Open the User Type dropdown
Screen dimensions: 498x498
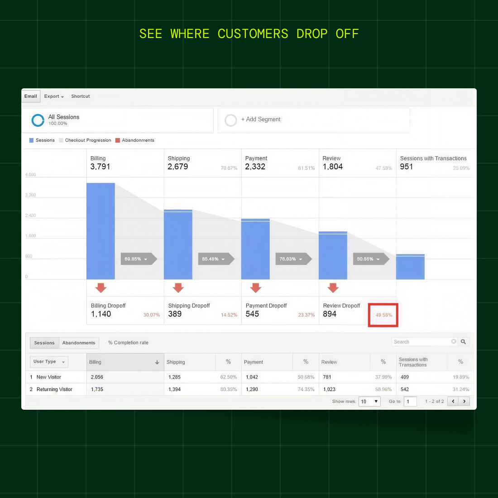49,362
